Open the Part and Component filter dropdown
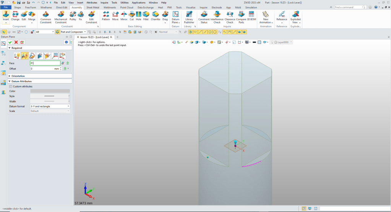Image resolution: width=391 pixels, height=212 pixels. [x=71, y=32]
